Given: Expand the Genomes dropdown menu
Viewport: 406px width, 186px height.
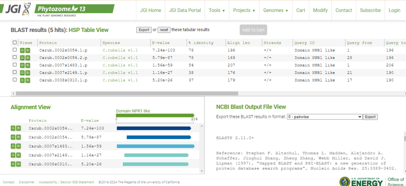Looking at the screenshot, I should [x=276, y=10].
